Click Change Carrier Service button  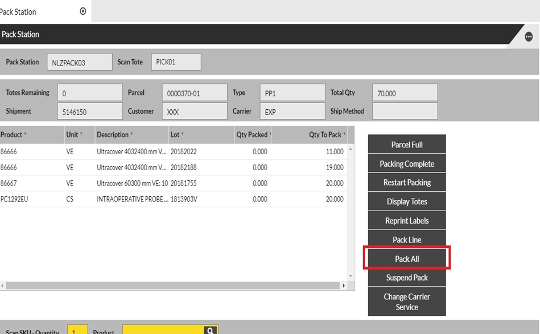(407, 302)
